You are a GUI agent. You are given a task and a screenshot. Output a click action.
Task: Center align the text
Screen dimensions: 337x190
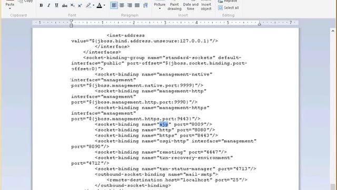point(122,5)
